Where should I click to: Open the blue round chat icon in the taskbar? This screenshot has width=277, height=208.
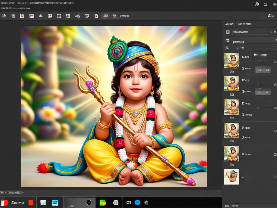tap(137, 202)
